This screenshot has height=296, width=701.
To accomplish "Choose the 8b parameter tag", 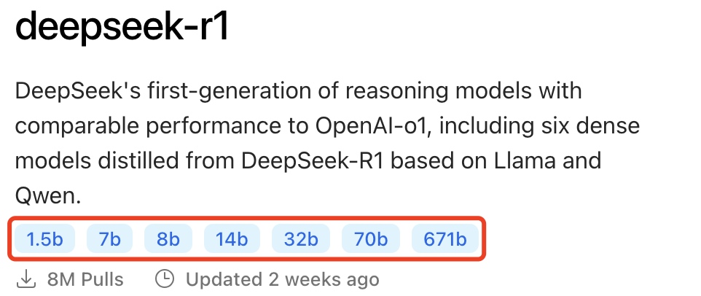I will click(x=168, y=238).
